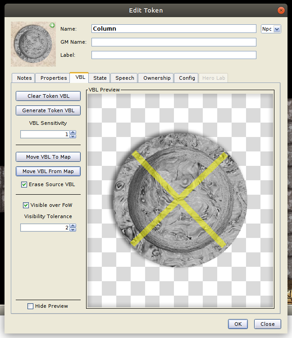Viewport: 292px width, 338px height.
Task: Decrease Visibility Tolerance with down arrow
Action: [73, 229]
